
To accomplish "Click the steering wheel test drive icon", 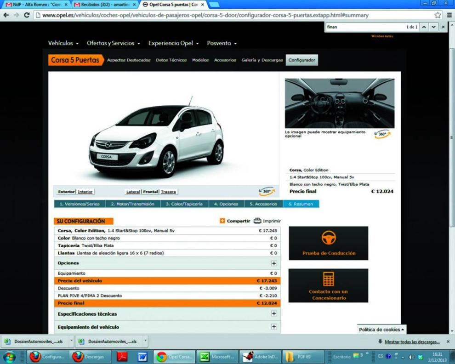I will click(329, 238).
